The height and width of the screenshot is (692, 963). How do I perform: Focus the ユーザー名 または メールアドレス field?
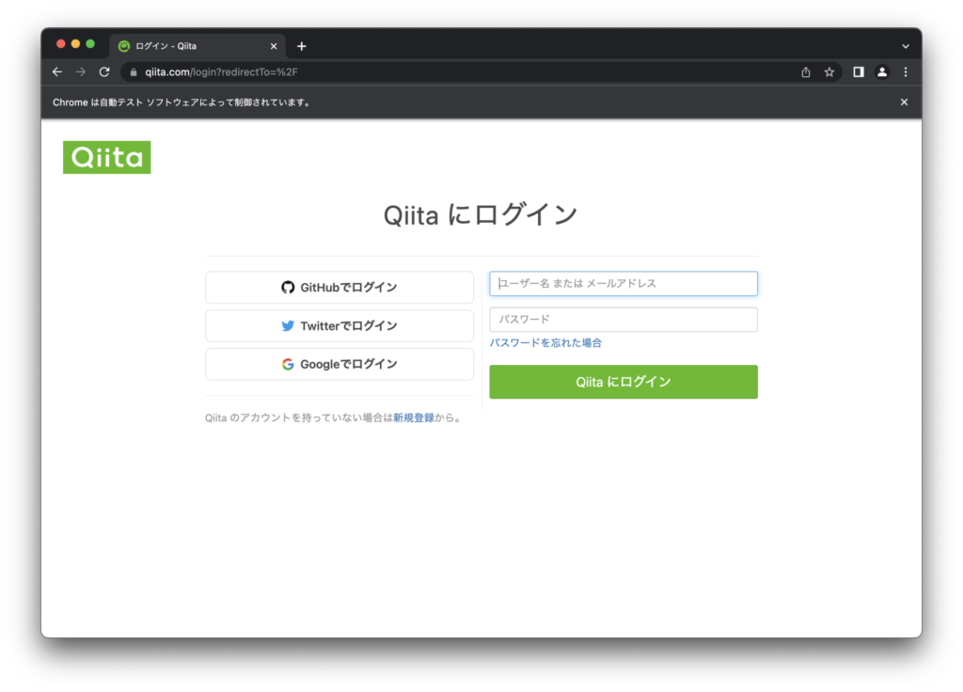tap(624, 284)
